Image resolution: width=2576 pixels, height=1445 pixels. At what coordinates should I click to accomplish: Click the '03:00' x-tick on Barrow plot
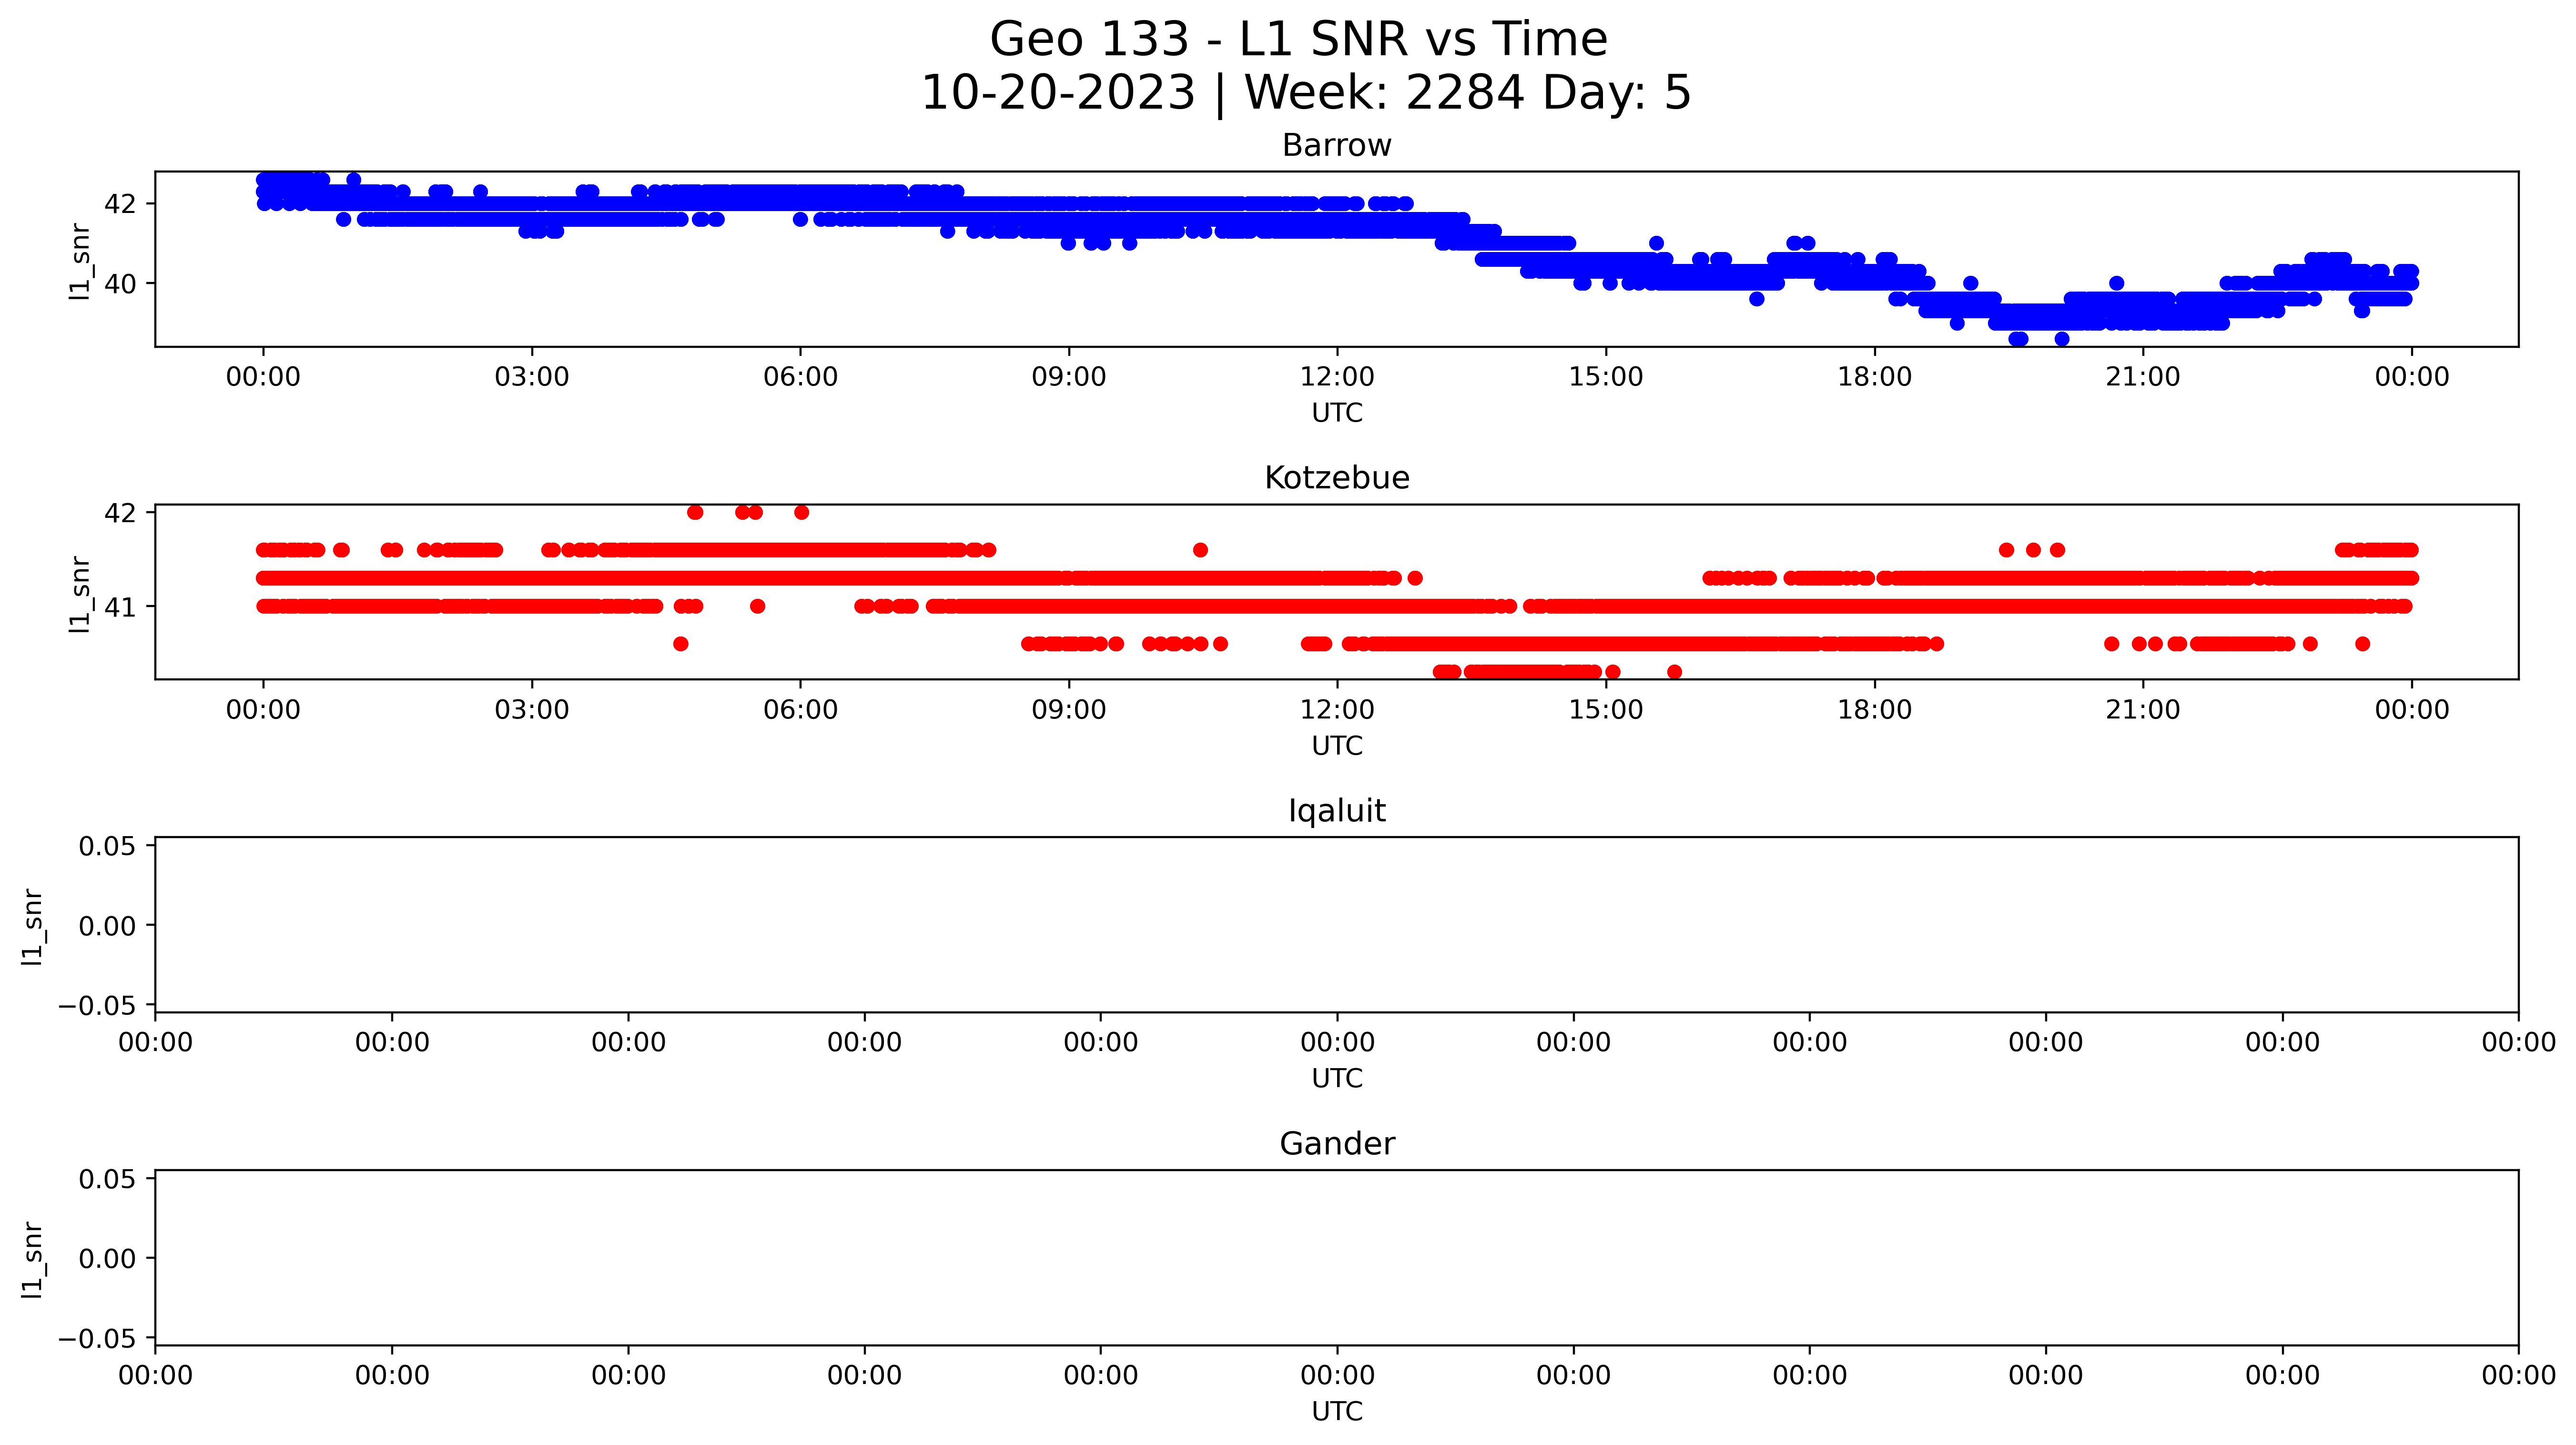532,377
